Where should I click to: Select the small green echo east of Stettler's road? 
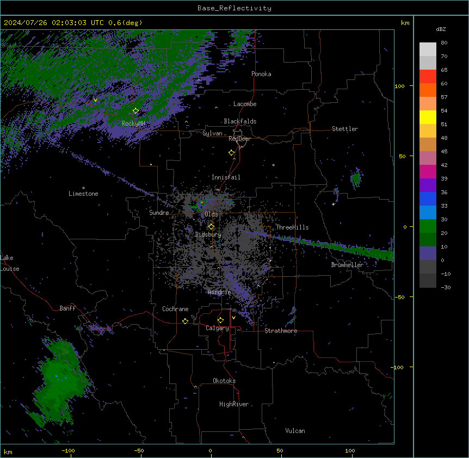point(356,178)
